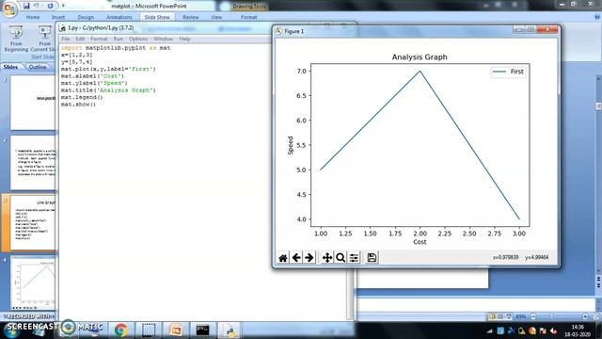Fit the slide to the current window
The image size is (602, 339).
[595, 316]
